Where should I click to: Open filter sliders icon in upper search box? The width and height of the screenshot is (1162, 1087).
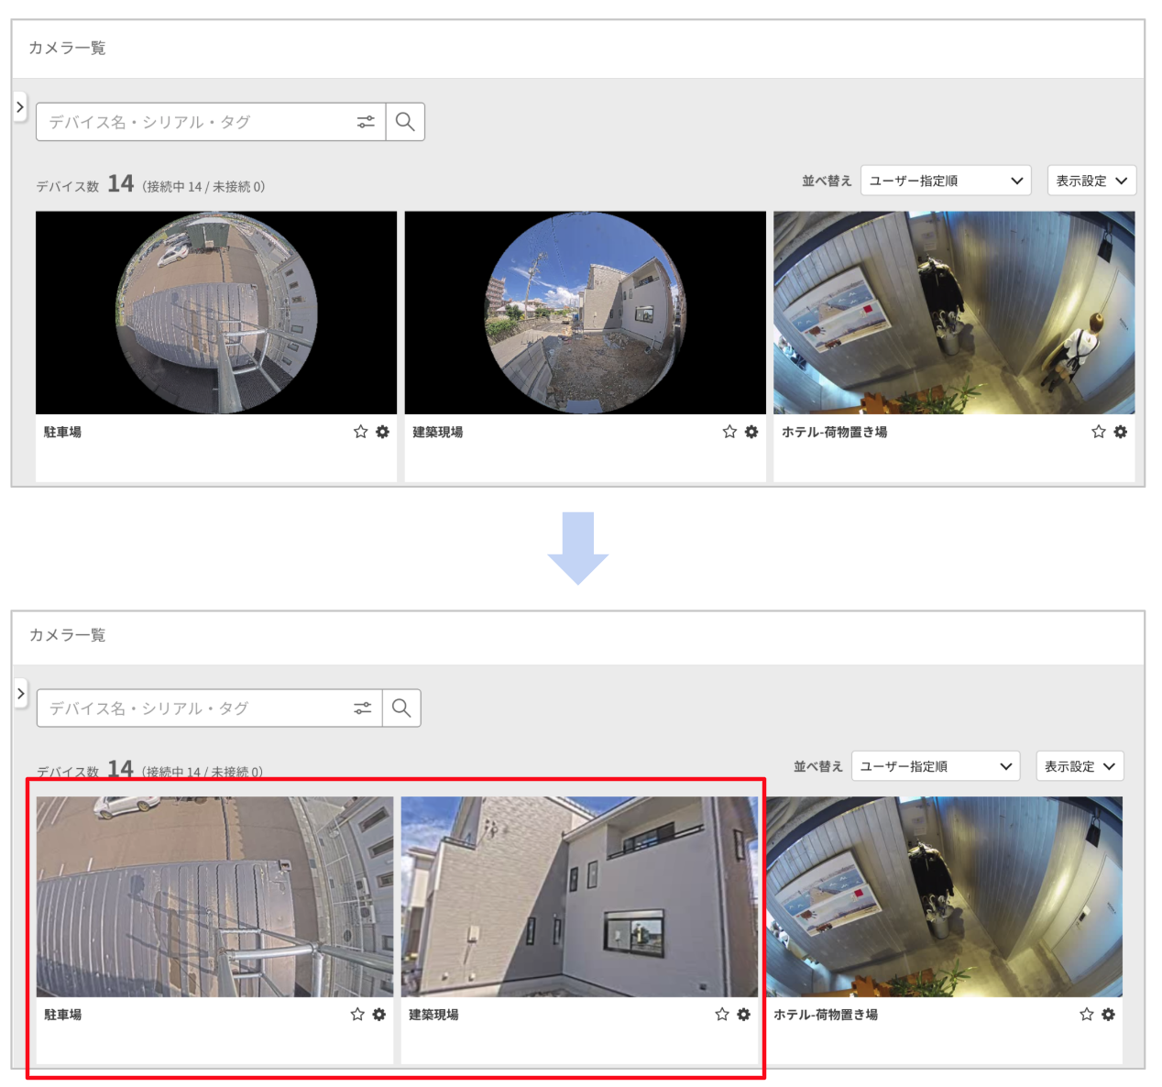[366, 122]
